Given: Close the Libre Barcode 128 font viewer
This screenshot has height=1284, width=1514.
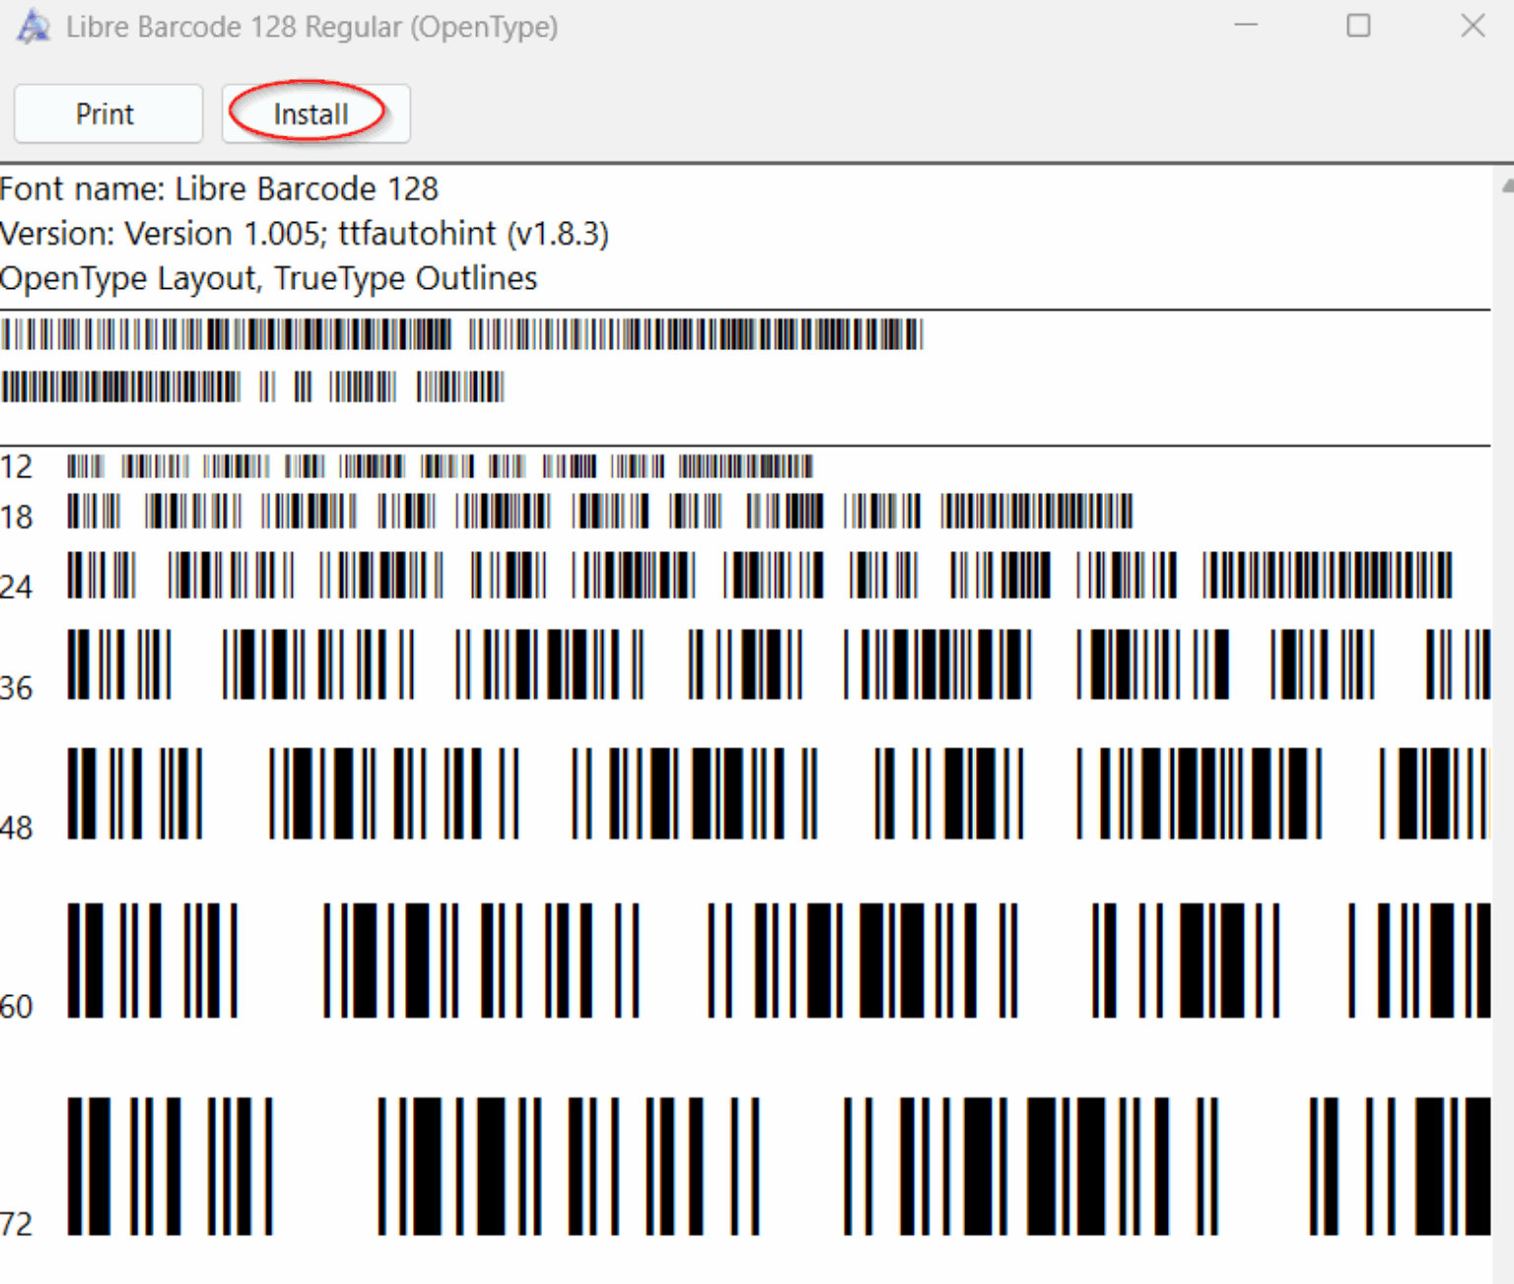Looking at the screenshot, I should pos(1474,27).
